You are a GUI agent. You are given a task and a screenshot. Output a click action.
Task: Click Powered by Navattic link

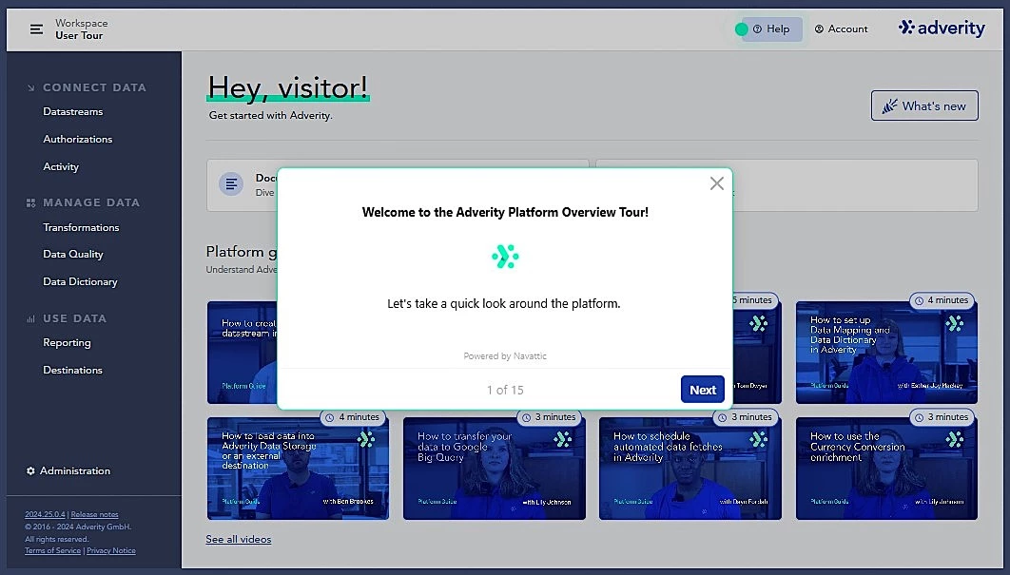coord(505,356)
